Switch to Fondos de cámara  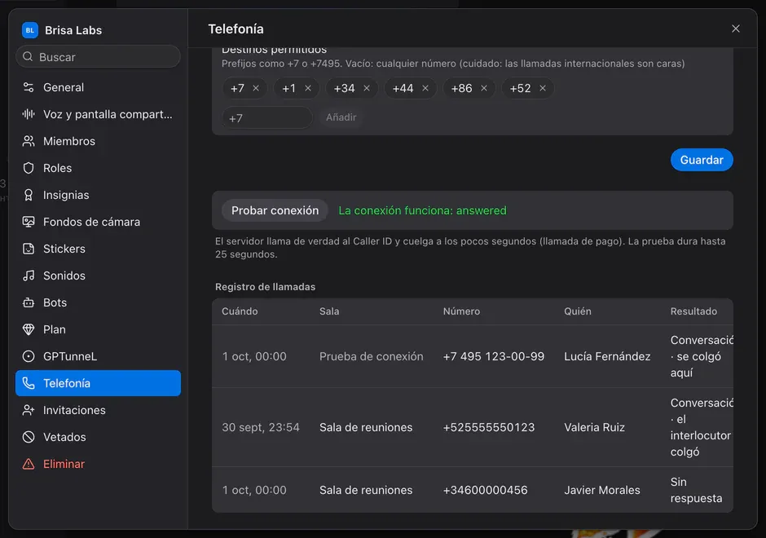[x=98, y=222]
